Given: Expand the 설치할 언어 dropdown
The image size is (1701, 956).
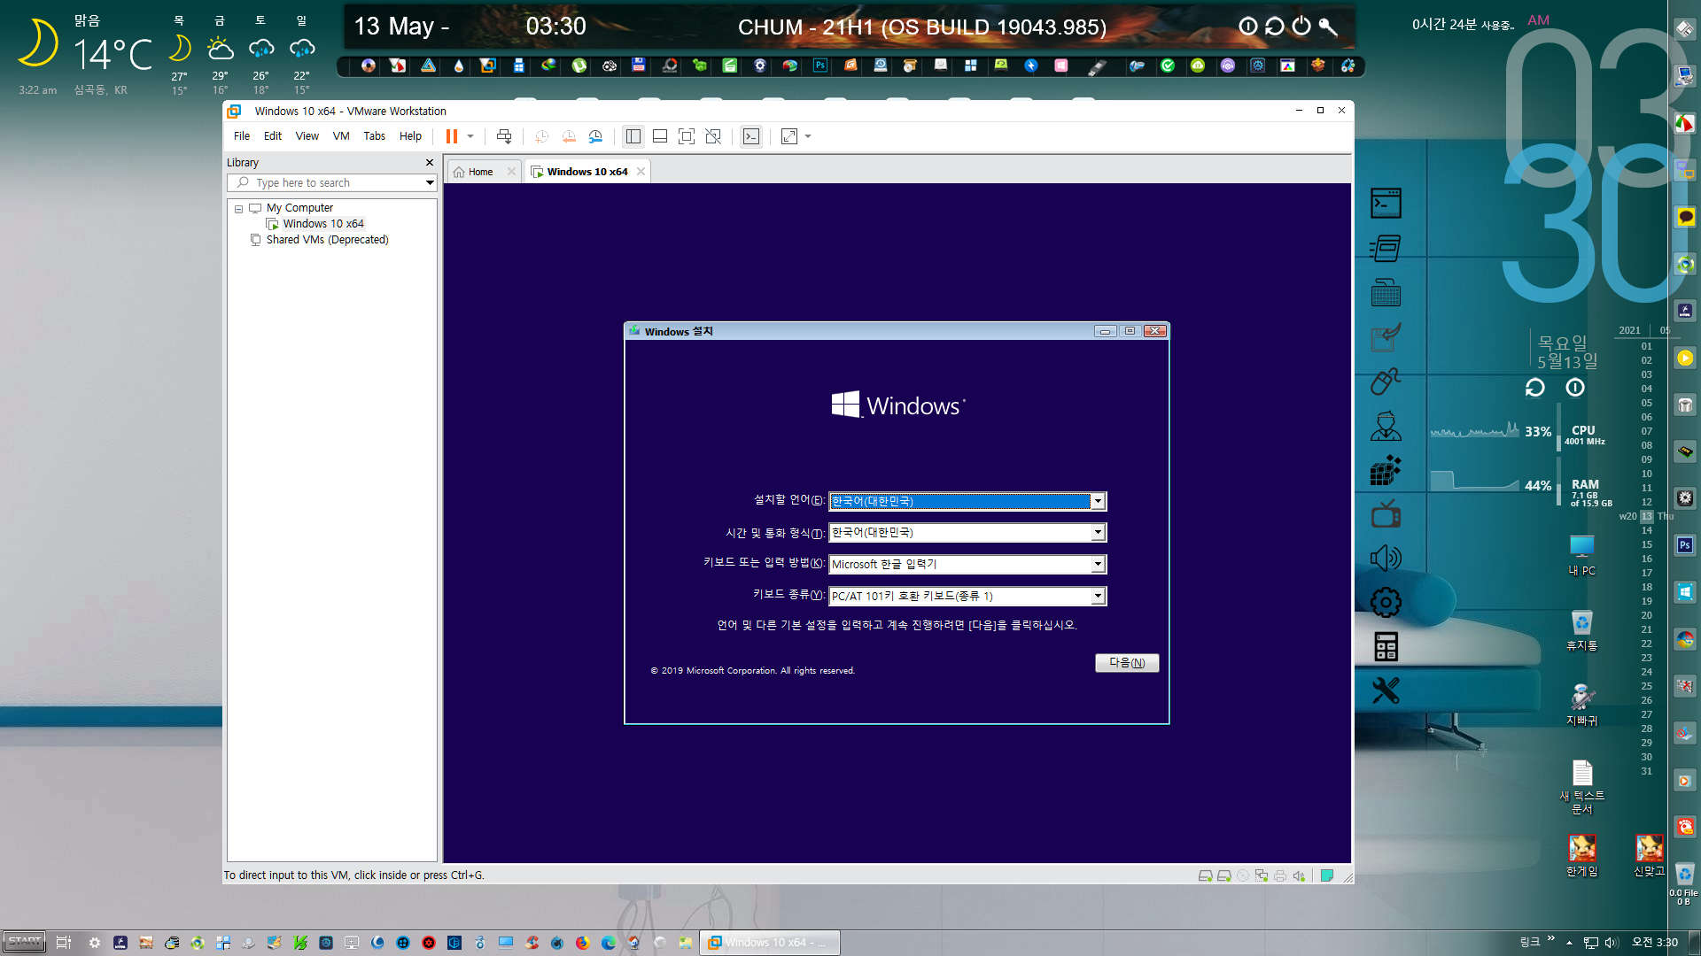Looking at the screenshot, I should click(x=1096, y=501).
